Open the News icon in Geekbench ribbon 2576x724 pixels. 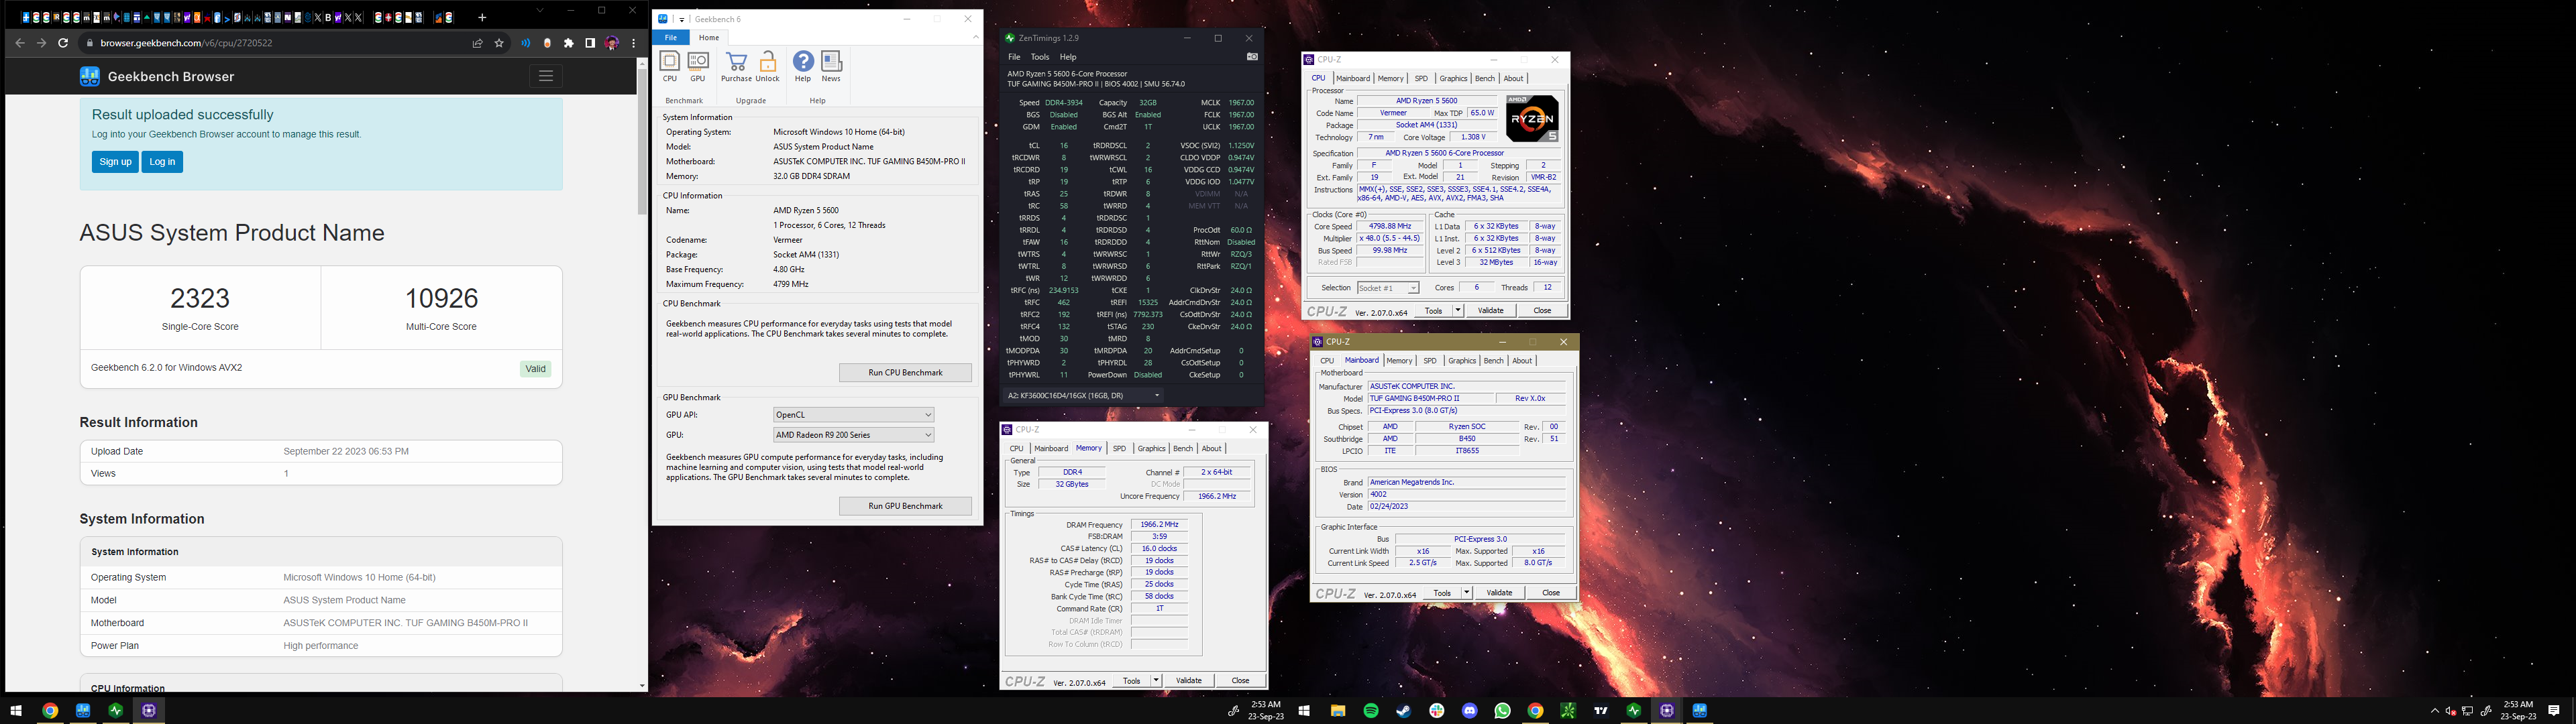[x=831, y=66]
